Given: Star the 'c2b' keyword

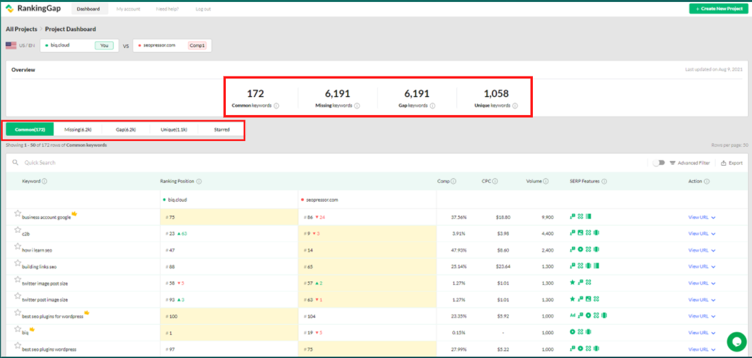Looking at the screenshot, I should 18,230.
